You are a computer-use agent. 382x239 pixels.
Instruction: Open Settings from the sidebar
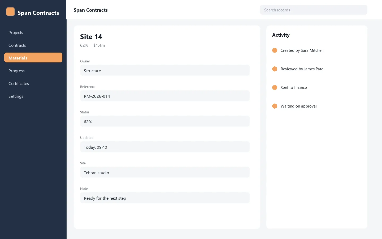33,96
